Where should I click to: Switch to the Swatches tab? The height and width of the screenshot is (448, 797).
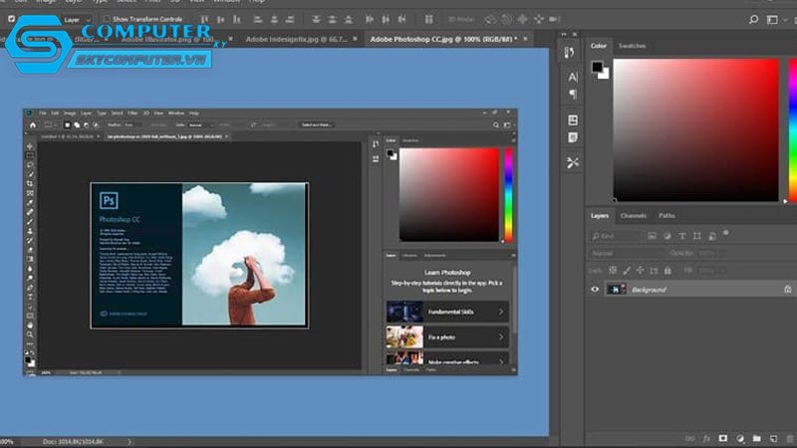tap(632, 46)
